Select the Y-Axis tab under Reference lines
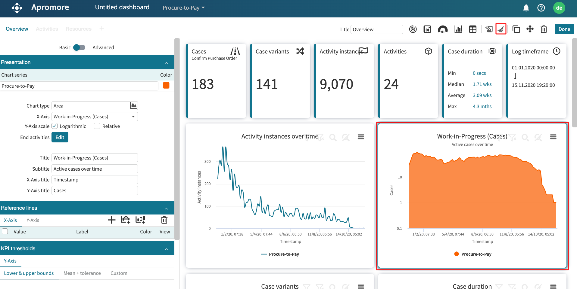This screenshot has height=289, width=577. 33,220
